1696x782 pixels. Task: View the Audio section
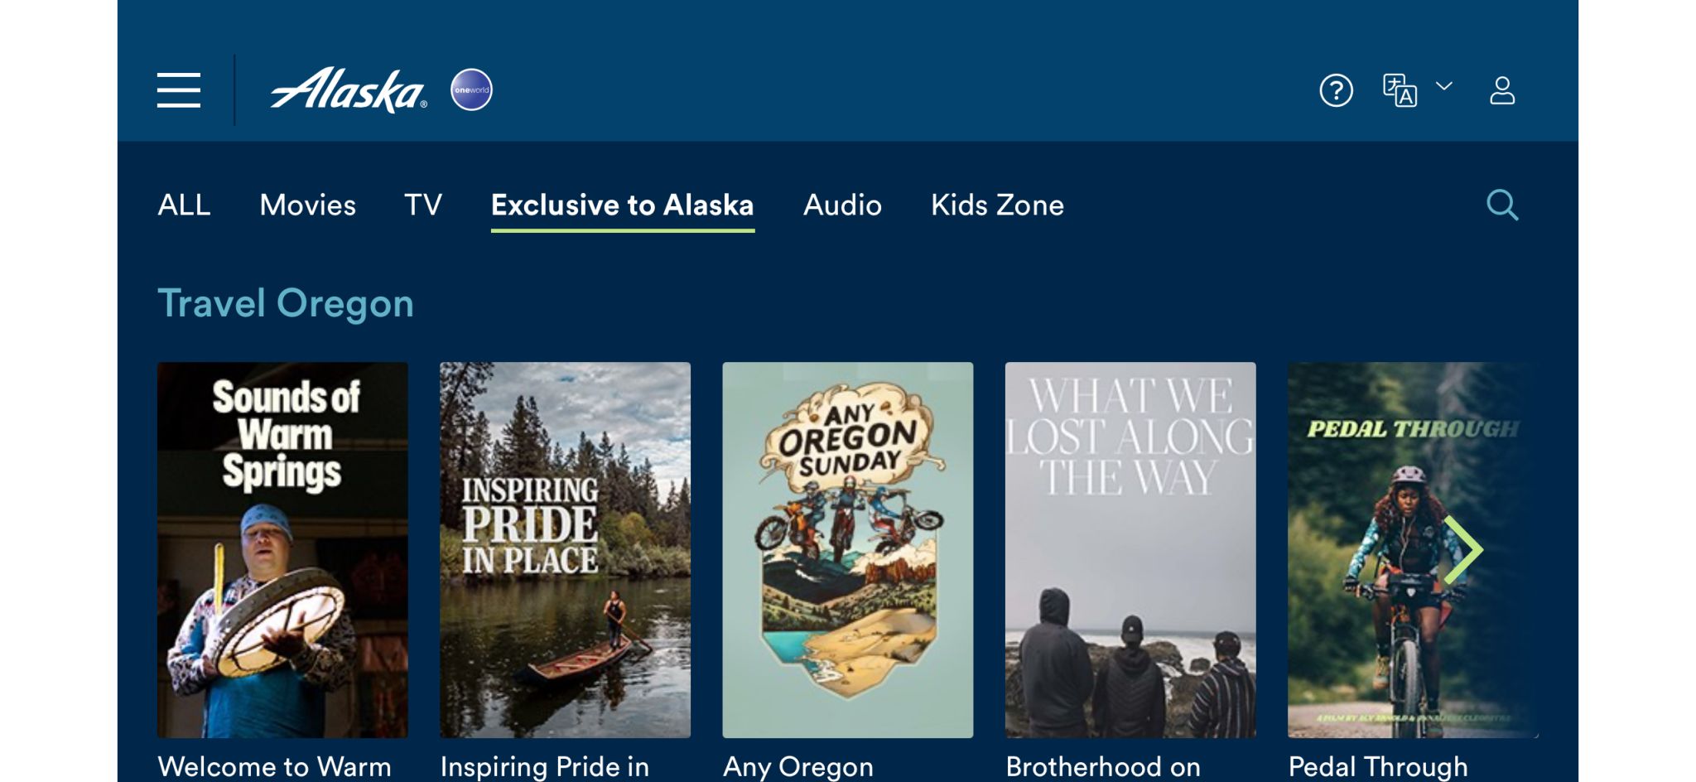842,205
